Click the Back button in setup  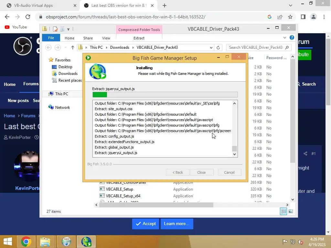tap(177, 172)
